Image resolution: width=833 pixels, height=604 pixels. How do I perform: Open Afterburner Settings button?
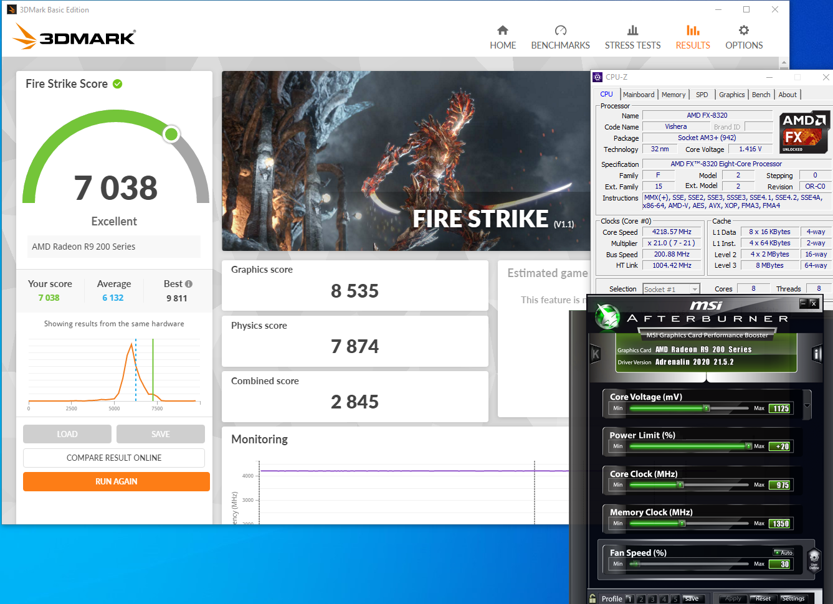pos(793,598)
